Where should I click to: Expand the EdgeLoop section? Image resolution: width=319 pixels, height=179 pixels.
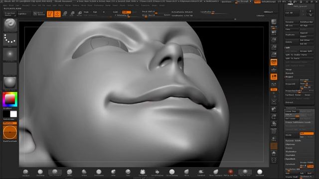coord(290,144)
